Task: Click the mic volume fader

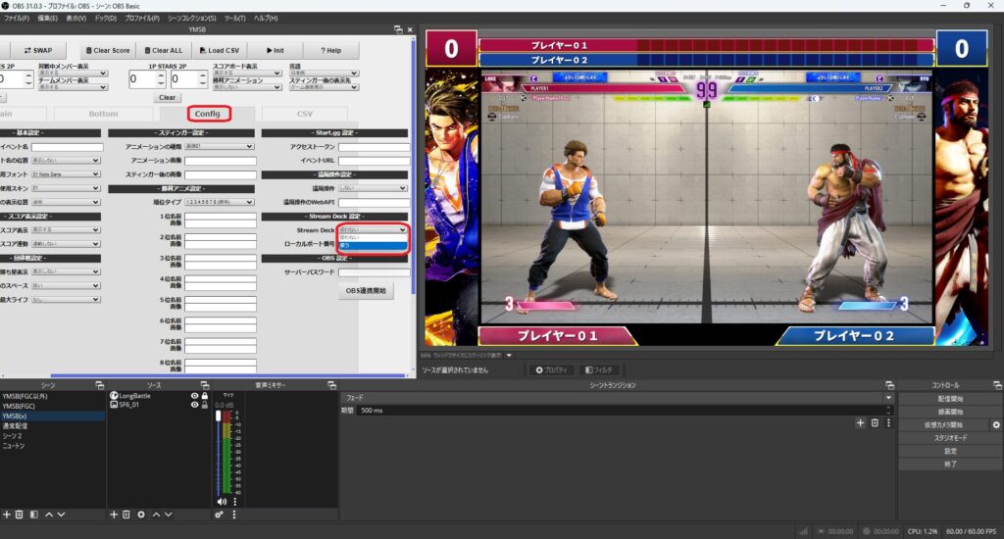Action: pos(219,416)
